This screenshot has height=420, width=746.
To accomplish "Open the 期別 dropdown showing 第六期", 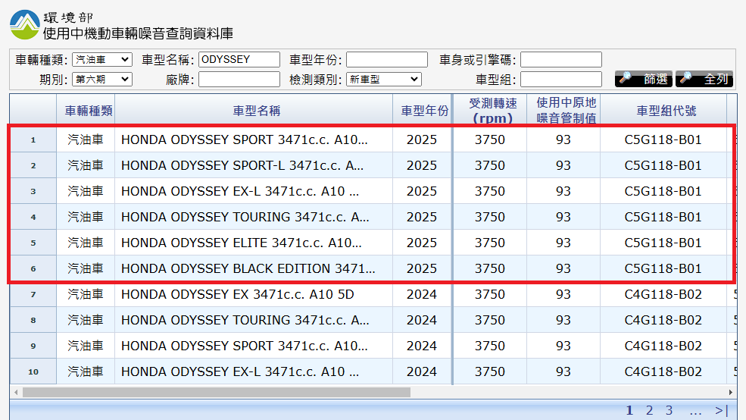I will tap(102, 79).
